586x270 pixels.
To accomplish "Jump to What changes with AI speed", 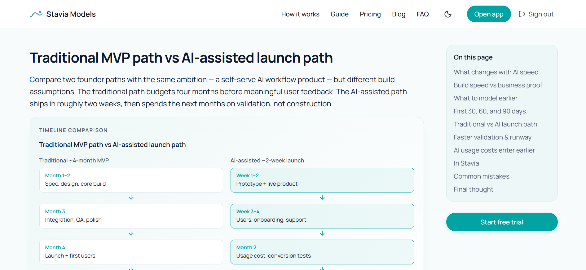I will (x=496, y=72).
